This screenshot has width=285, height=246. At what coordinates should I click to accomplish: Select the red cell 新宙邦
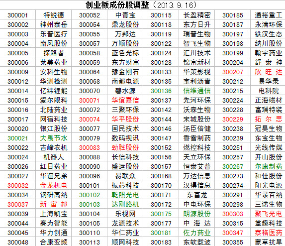[54, 204]
